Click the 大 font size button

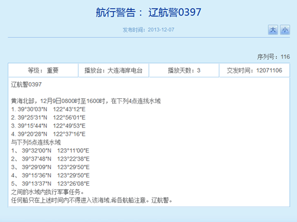point(273,30)
